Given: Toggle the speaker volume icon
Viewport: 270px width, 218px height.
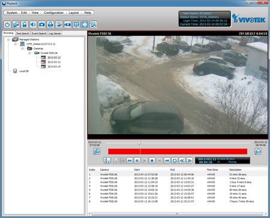Looking at the screenshot, I should [33, 25].
